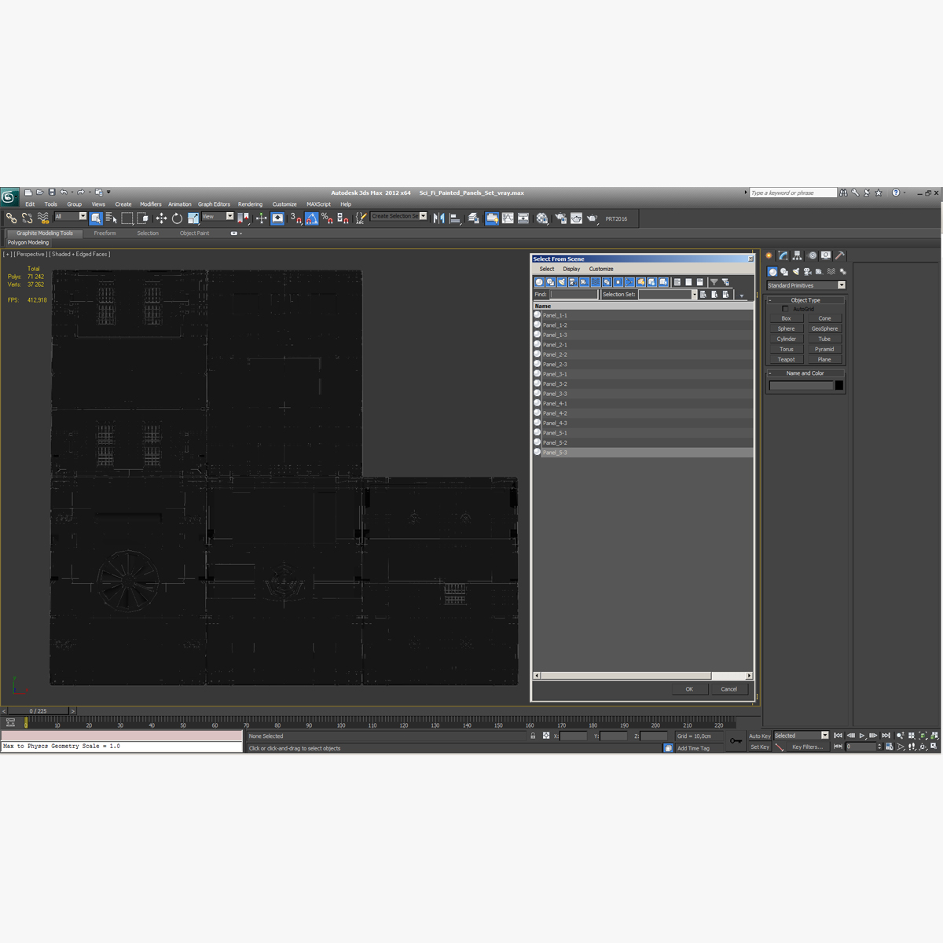The image size is (943, 943).
Task: Toggle Display Cameras filter in dialog
Action: pyautogui.click(x=573, y=282)
